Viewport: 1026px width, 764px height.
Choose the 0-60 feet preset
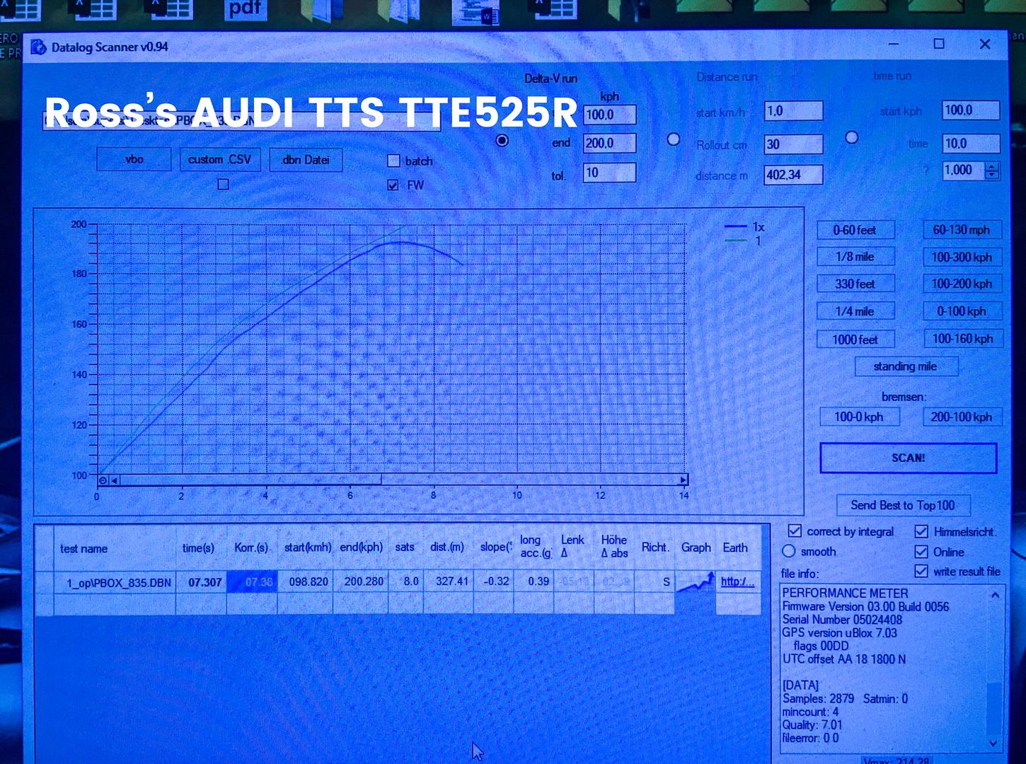(x=855, y=230)
